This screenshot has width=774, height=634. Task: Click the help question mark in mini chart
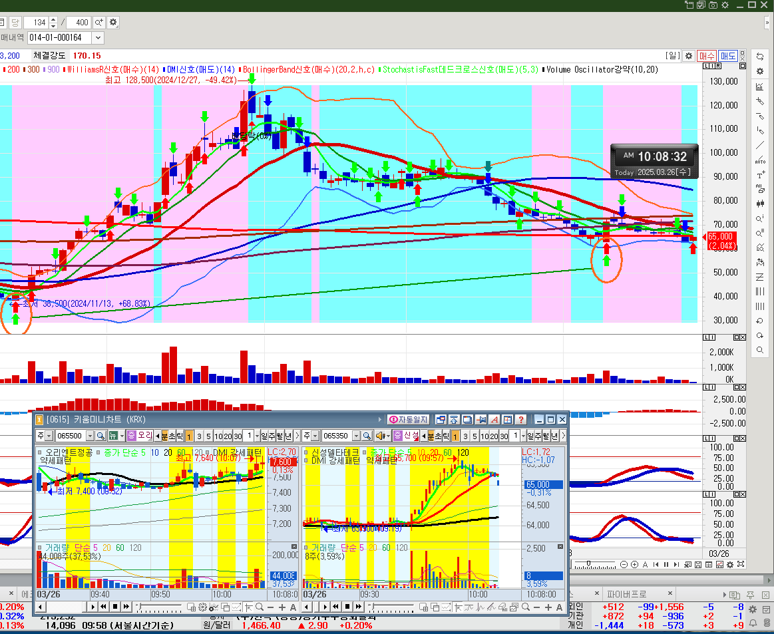tap(520, 420)
